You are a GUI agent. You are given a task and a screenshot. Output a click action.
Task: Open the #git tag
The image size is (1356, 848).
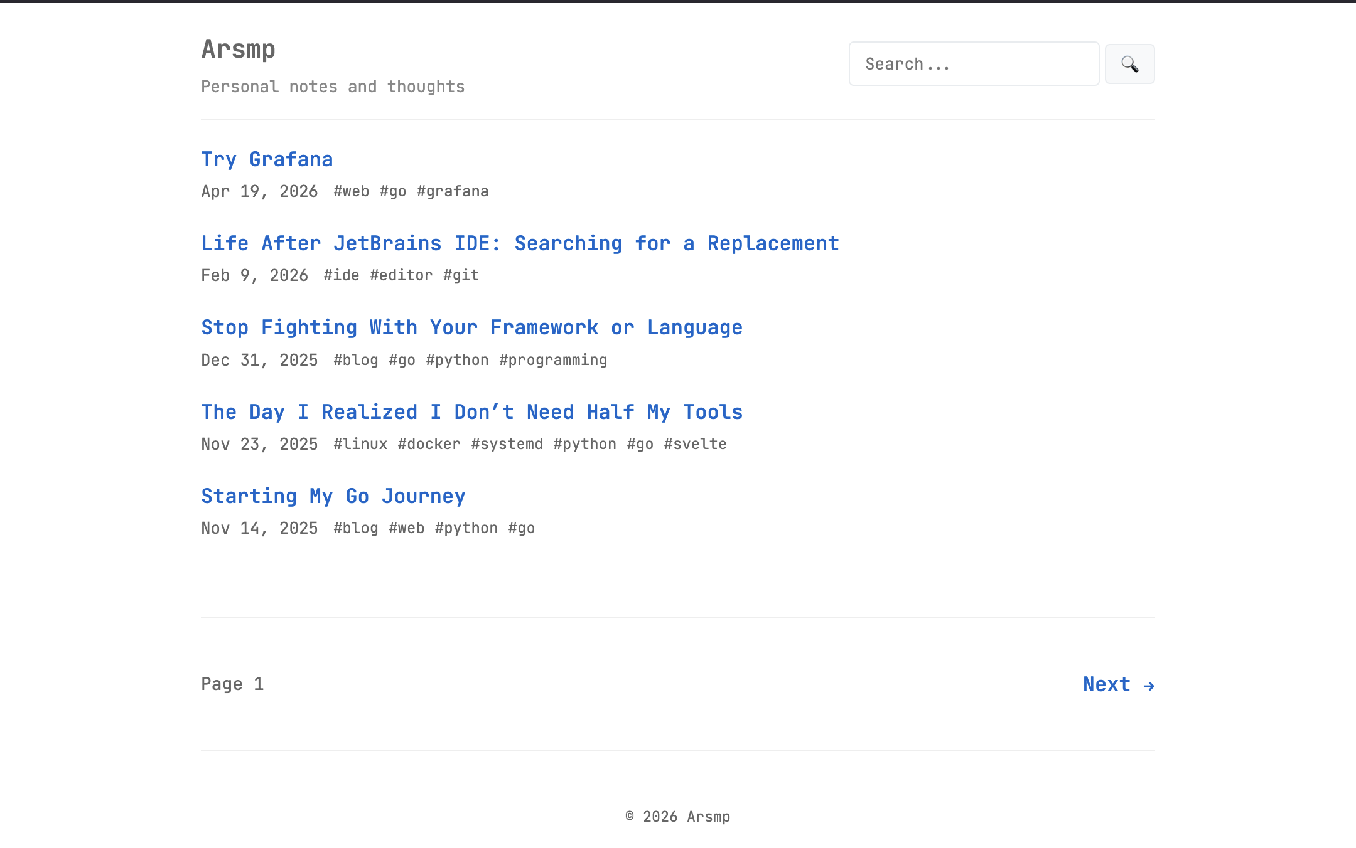461,275
